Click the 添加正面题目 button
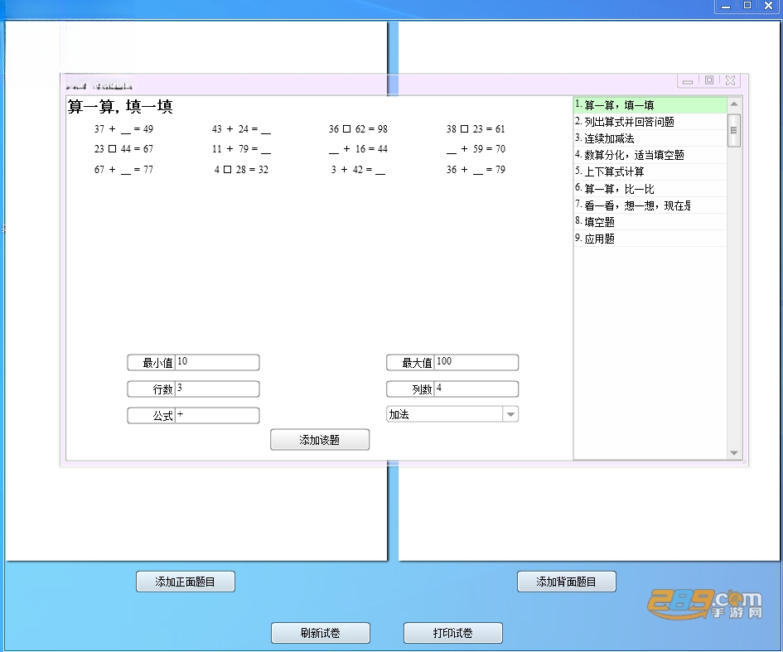783x652 pixels. click(186, 582)
